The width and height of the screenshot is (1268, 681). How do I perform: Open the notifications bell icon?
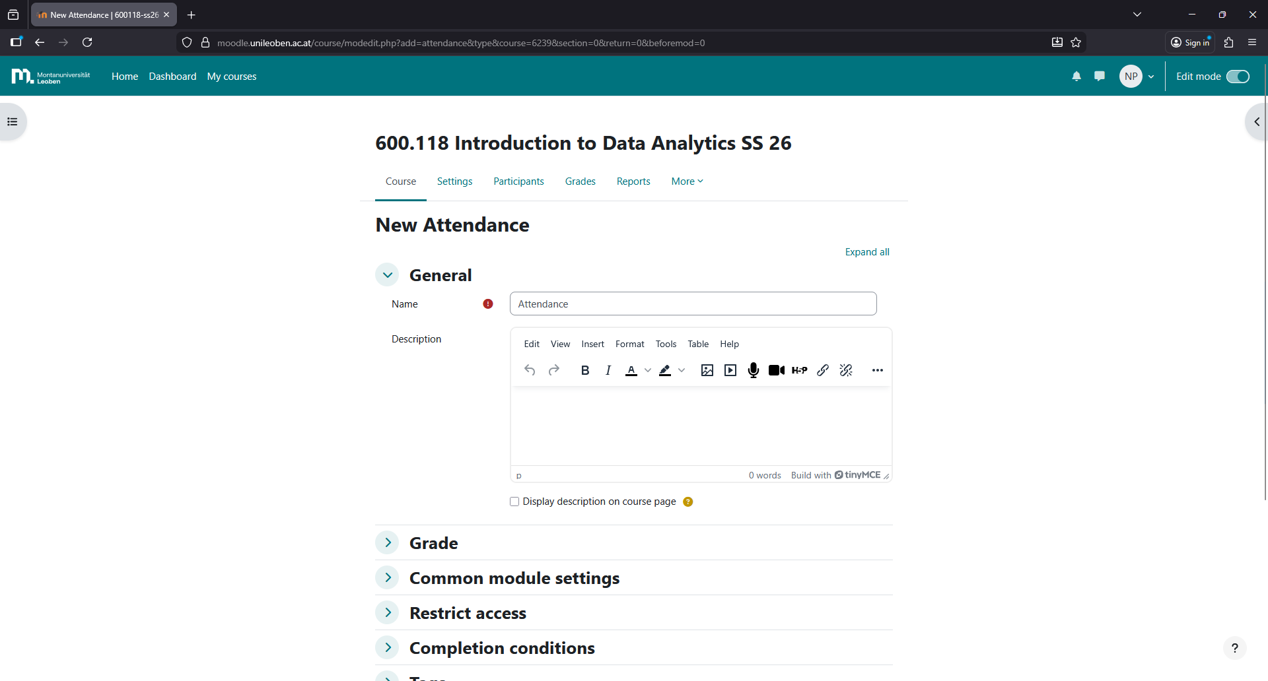coord(1076,77)
